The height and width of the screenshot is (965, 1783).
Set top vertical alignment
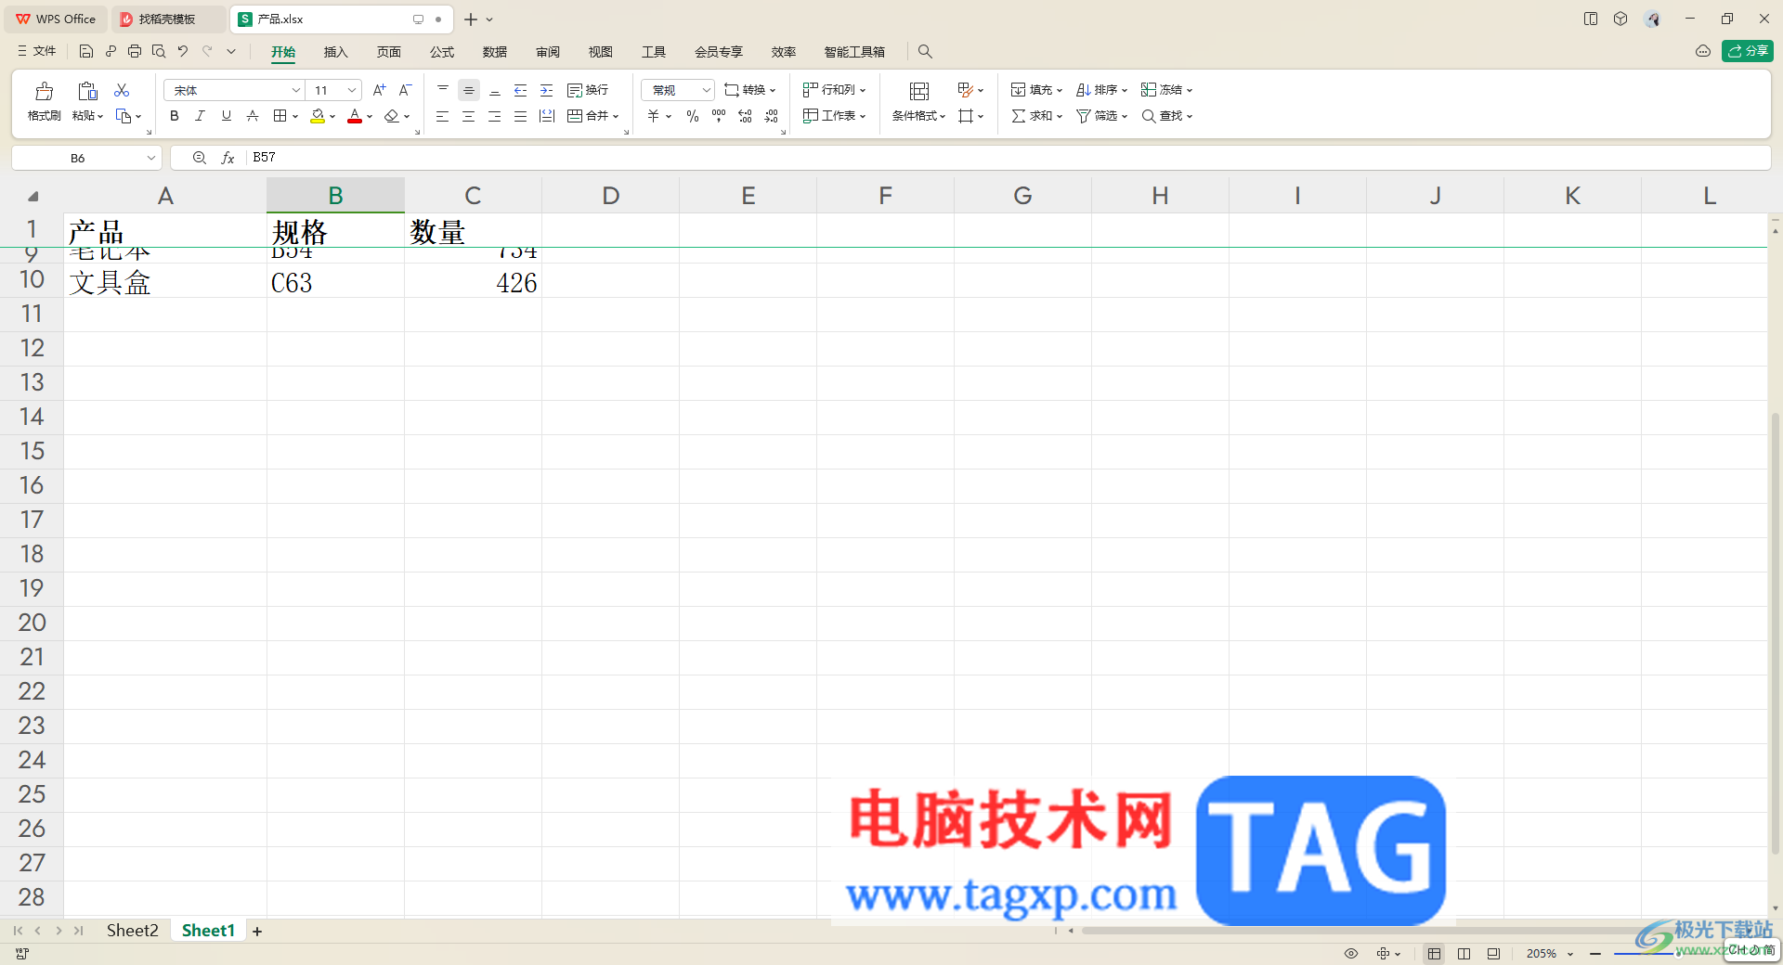[443, 90]
